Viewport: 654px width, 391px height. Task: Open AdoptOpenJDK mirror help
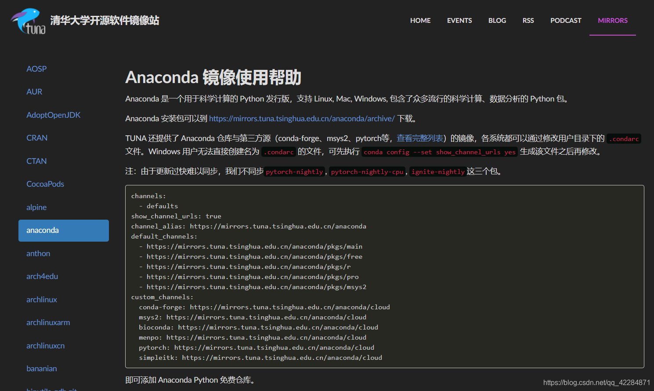pos(53,115)
